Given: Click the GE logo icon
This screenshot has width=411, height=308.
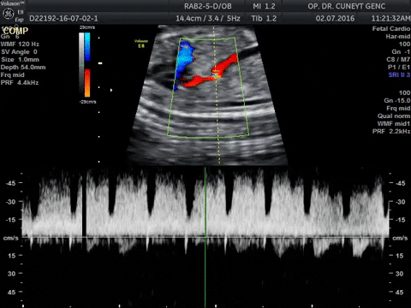Looking at the screenshot, I should pyautogui.click(x=9, y=14).
